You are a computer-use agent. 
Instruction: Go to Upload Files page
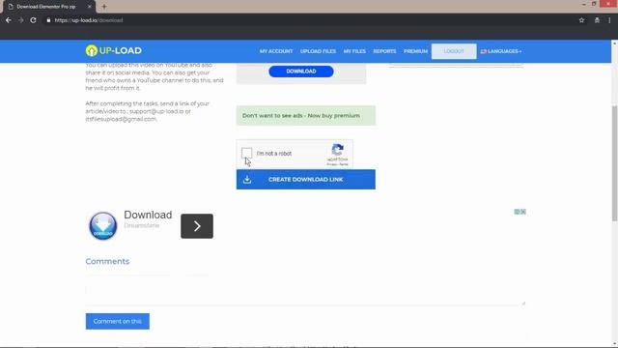318,51
